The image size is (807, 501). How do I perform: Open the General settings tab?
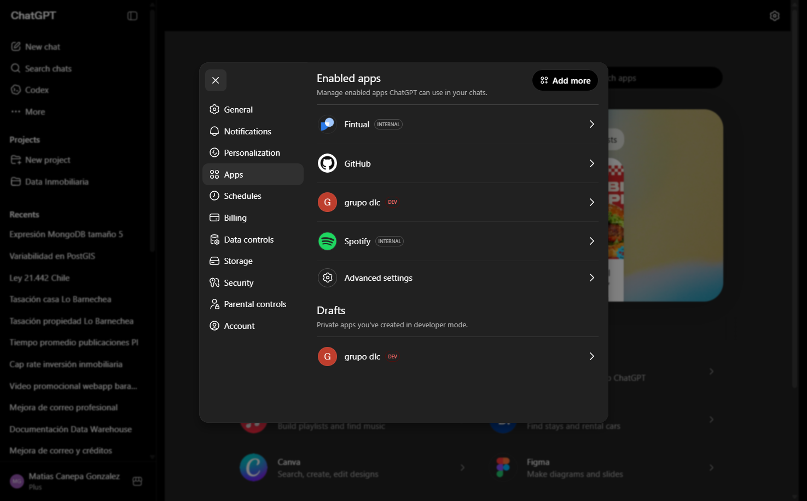point(253,109)
